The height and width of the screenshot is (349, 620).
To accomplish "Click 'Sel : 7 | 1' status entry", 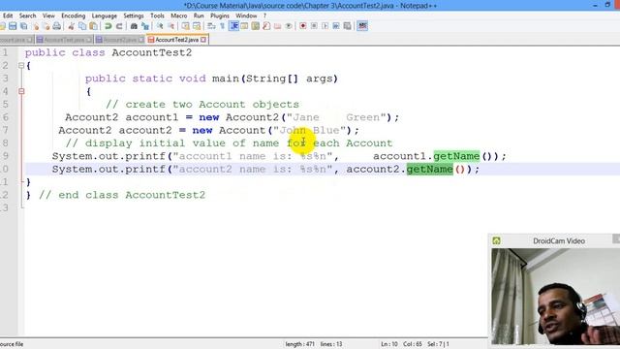I will tap(438, 344).
